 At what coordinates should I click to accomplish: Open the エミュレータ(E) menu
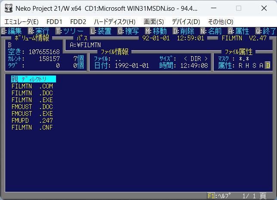coord(21,21)
